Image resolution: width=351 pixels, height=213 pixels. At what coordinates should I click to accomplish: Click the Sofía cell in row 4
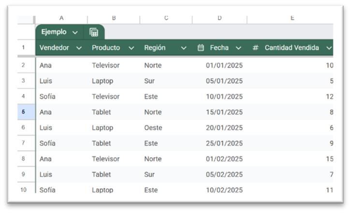47,96
